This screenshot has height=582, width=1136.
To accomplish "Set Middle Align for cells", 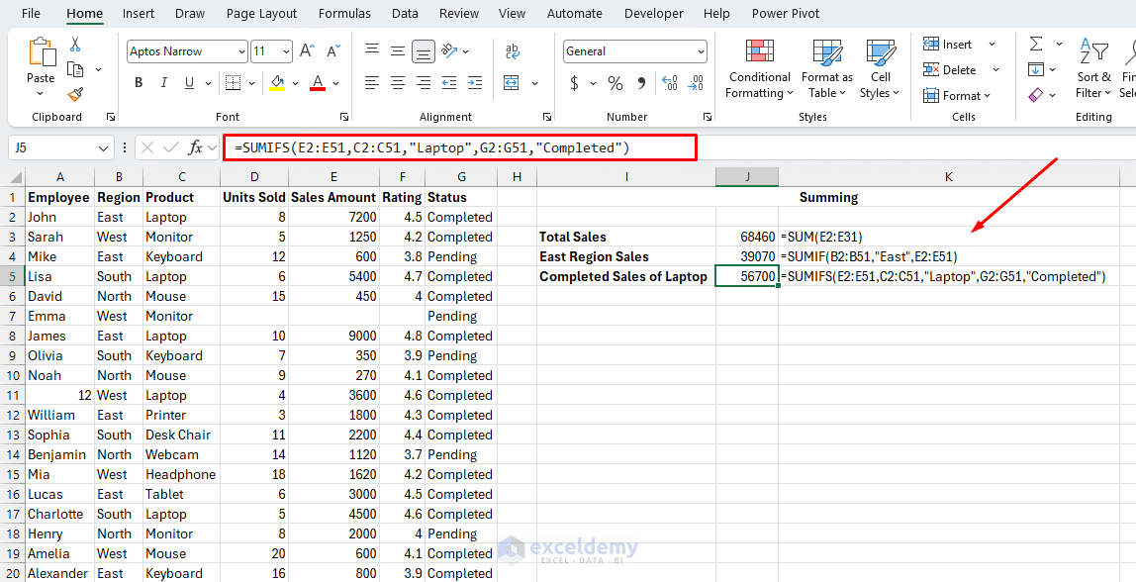I will (398, 50).
